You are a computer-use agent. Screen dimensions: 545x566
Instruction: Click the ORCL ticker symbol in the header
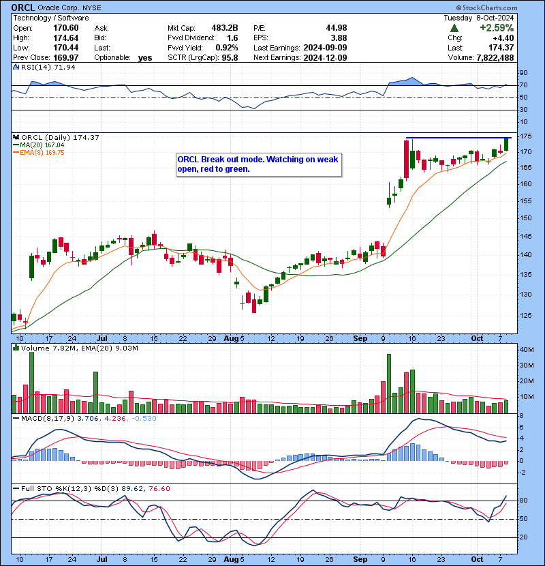23,8
